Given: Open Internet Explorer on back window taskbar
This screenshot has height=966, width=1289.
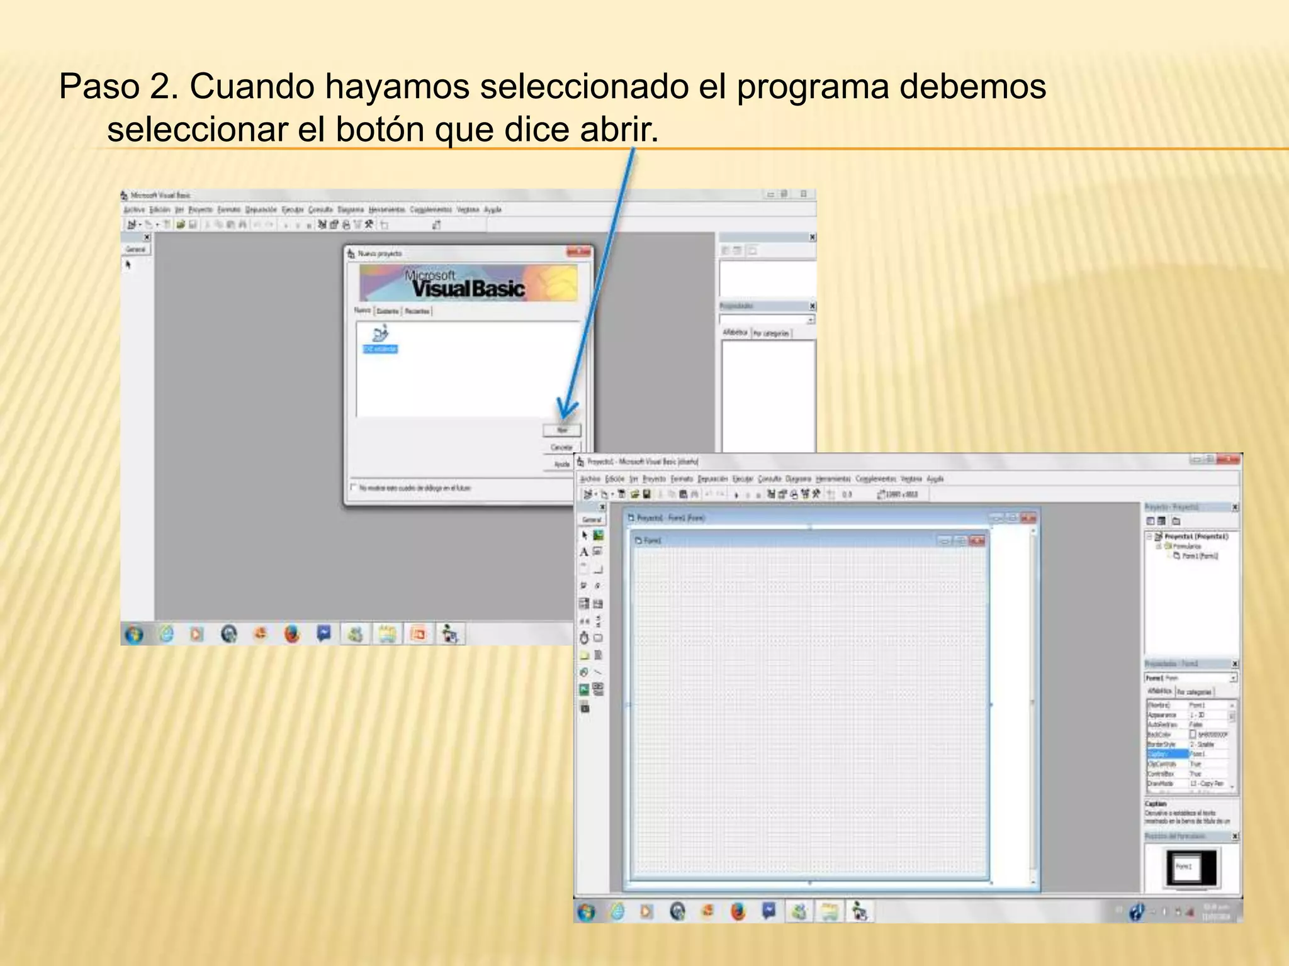Looking at the screenshot, I should [x=166, y=634].
